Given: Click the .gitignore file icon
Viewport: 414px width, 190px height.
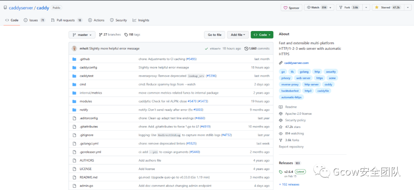Looking at the screenshot, I should [74, 135].
